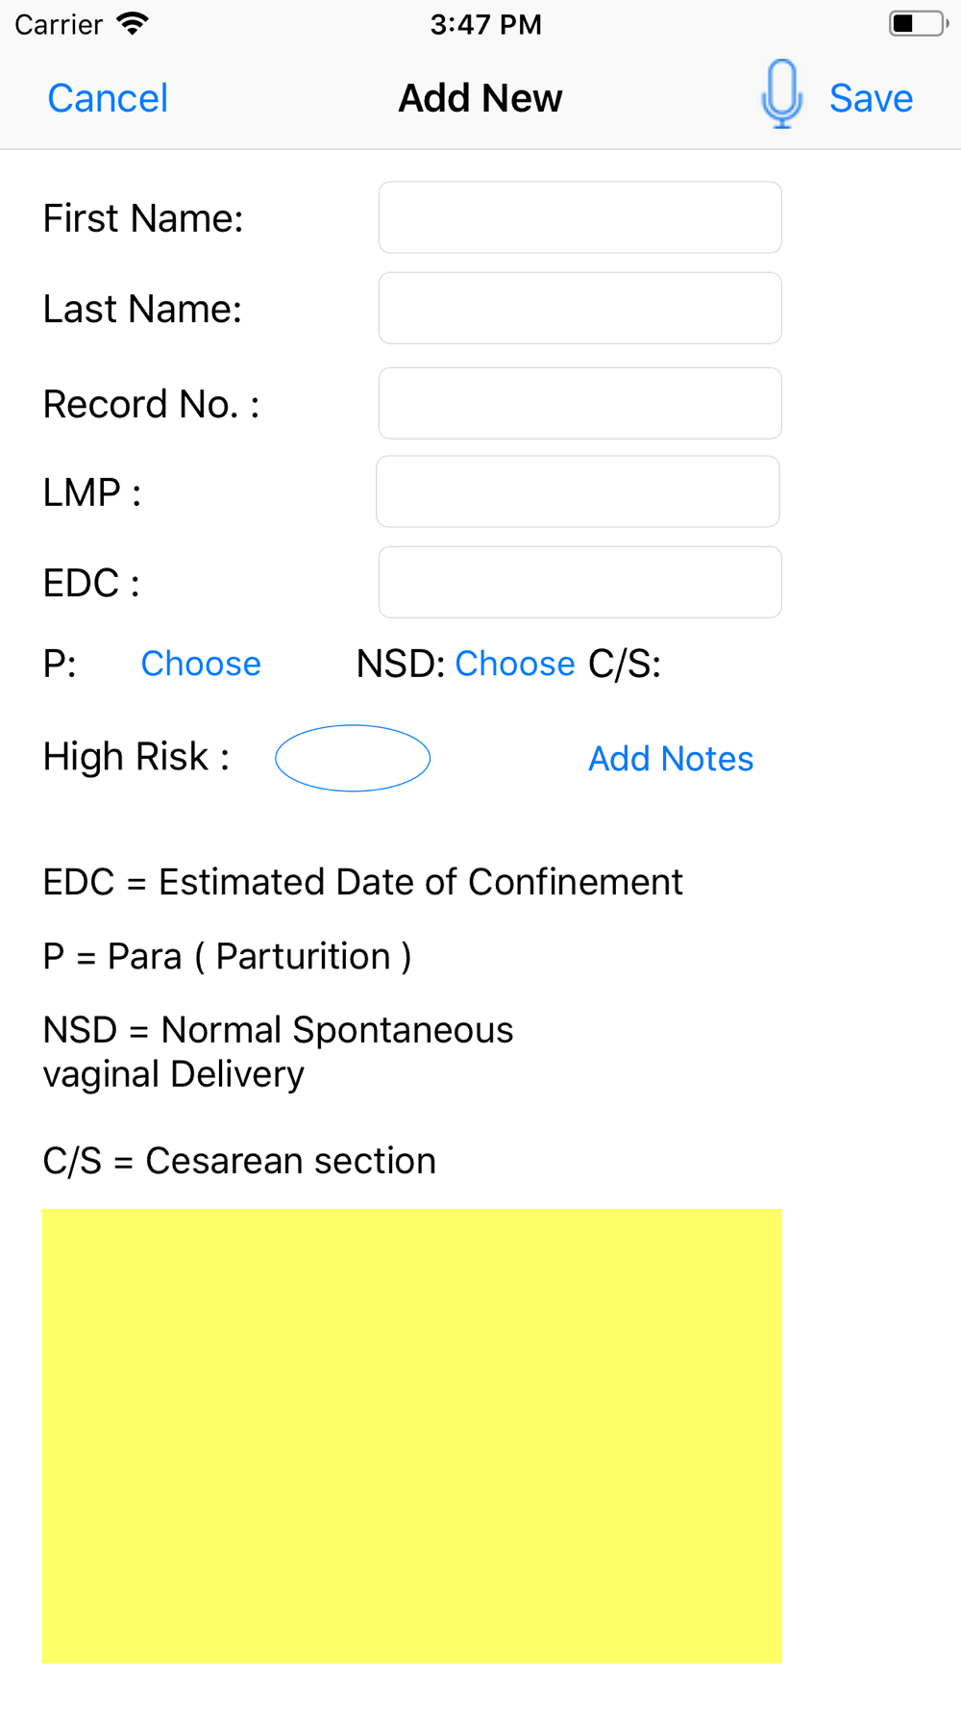Focus the Last Name field
Screen dimensions: 961x1710
pos(579,308)
